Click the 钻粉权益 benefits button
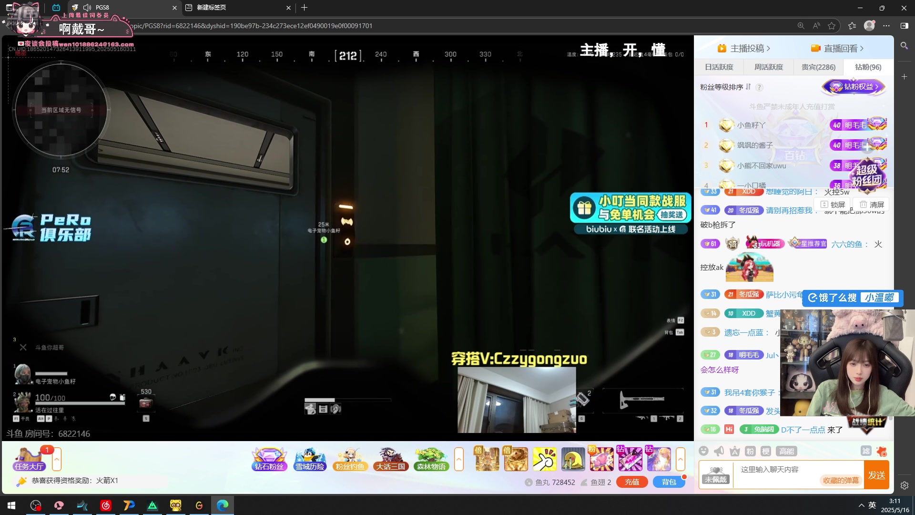This screenshot has width=915, height=515. click(854, 87)
